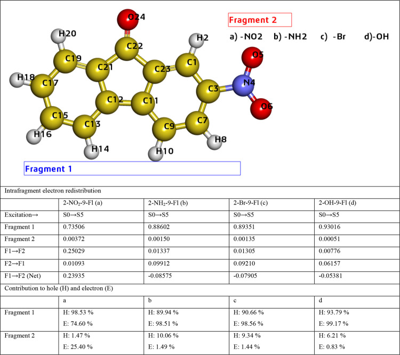This screenshot has width=400, height=355.
Task: Click 'Contribution to hole (H) and electron (E)' heading
Action: (x=59, y=288)
